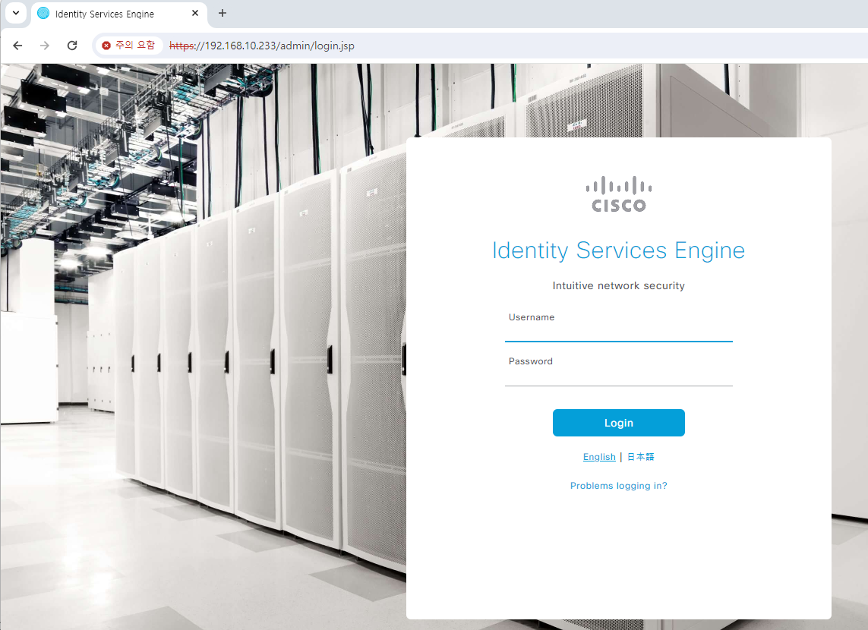
Task: Open a new browser tab
Action: tap(223, 13)
